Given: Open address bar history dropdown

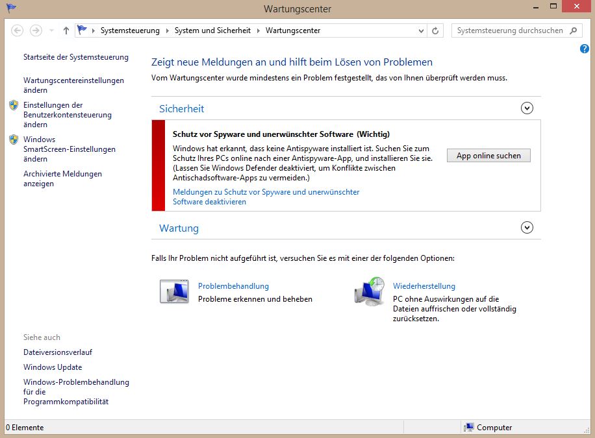Looking at the screenshot, I should pyautogui.click(x=421, y=30).
